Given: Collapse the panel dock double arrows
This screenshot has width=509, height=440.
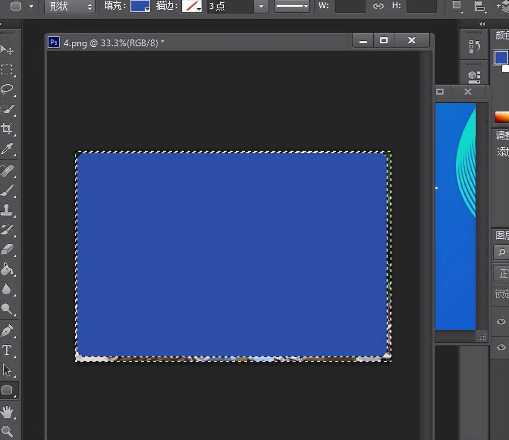Looking at the screenshot, I should point(482,24).
